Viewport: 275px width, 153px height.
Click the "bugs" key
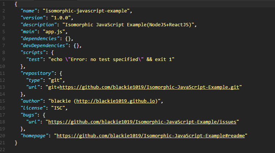(30, 115)
